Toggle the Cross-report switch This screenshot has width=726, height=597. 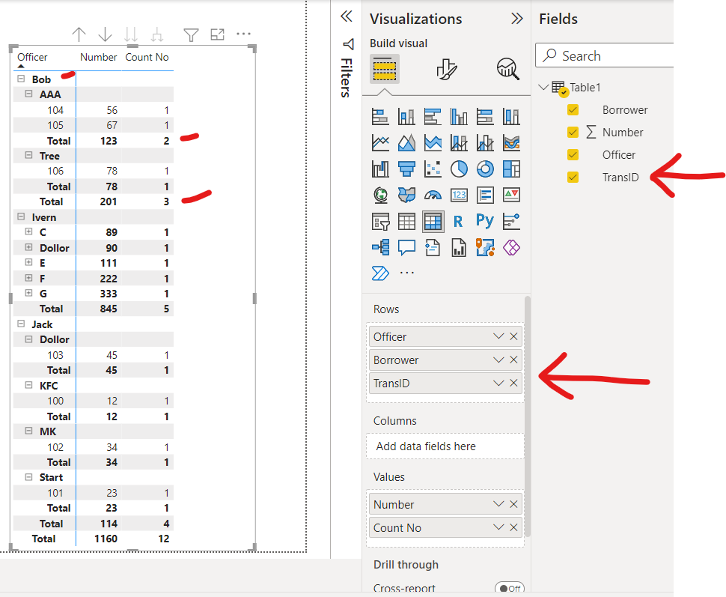(x=509, y=588)
